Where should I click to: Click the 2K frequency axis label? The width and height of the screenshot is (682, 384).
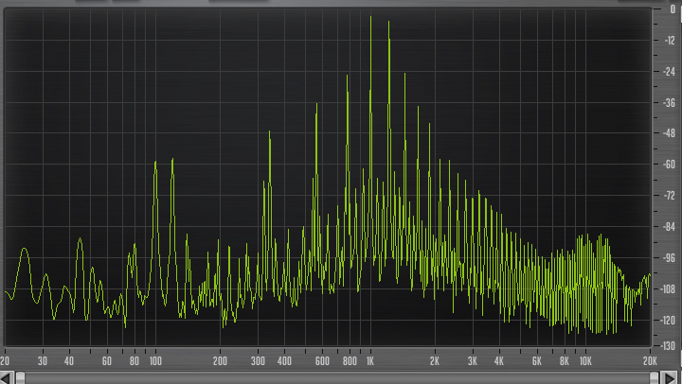click(x=435, y=361)
